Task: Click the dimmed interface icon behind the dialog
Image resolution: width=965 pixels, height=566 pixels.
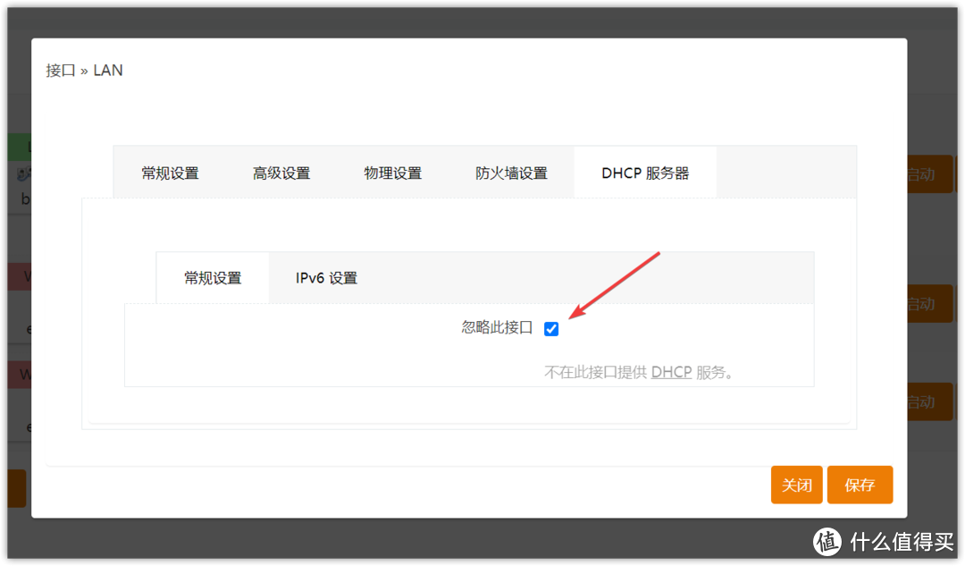Action: tap(23, 174)
